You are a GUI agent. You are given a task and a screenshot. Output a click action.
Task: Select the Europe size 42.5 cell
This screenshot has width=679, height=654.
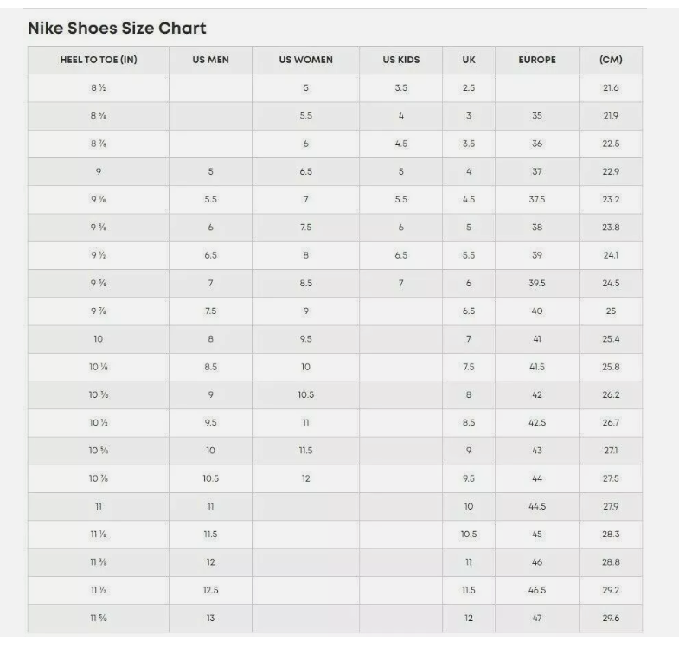537,423
